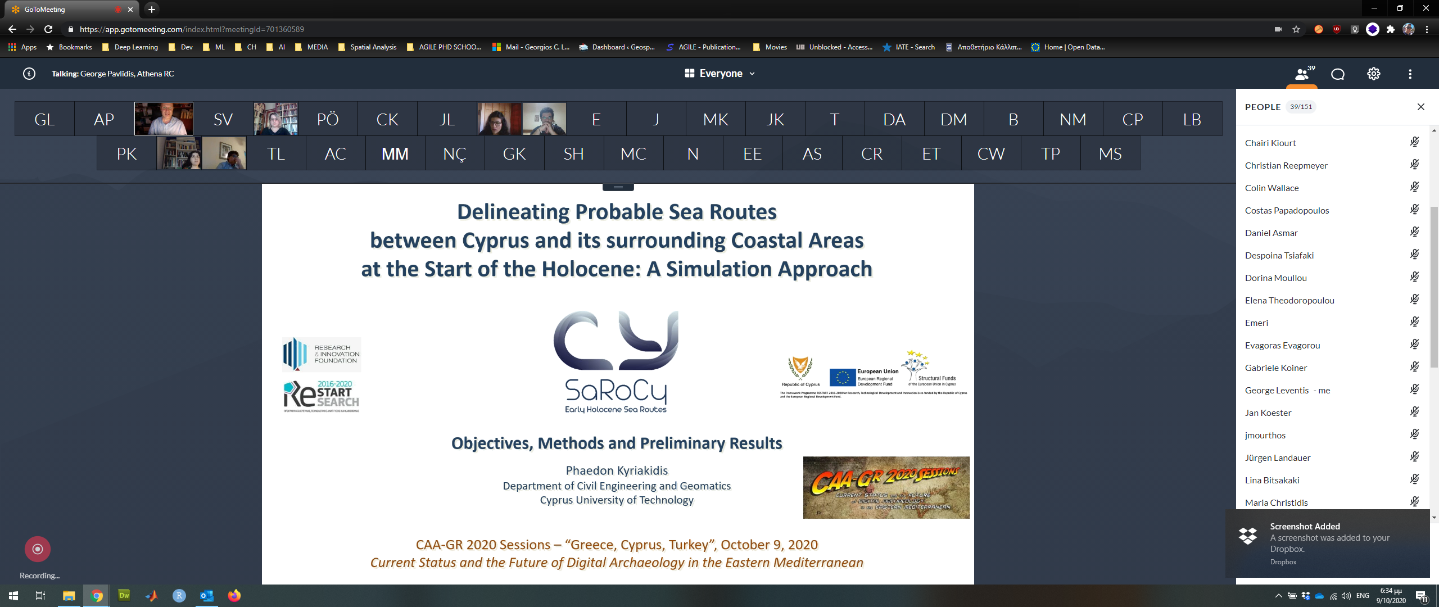Expand the Everyone view dropdown
Viewport: 1439px width, 607px height.
pyautogui.click(x=721, y=74)
